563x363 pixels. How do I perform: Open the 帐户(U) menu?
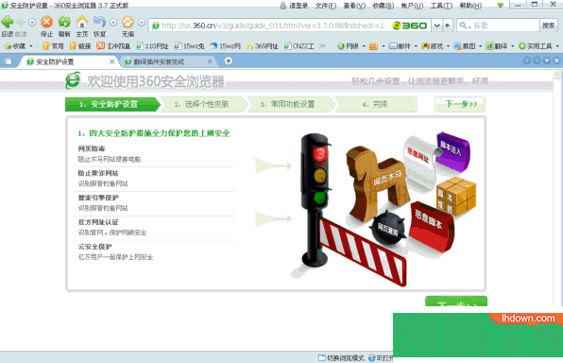coord(412,6)
